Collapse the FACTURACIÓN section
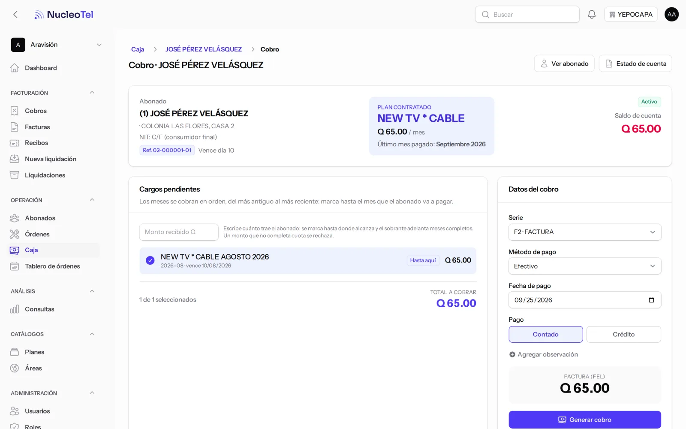The height and width of the screenshot is (429, 686). click(92, 93)
